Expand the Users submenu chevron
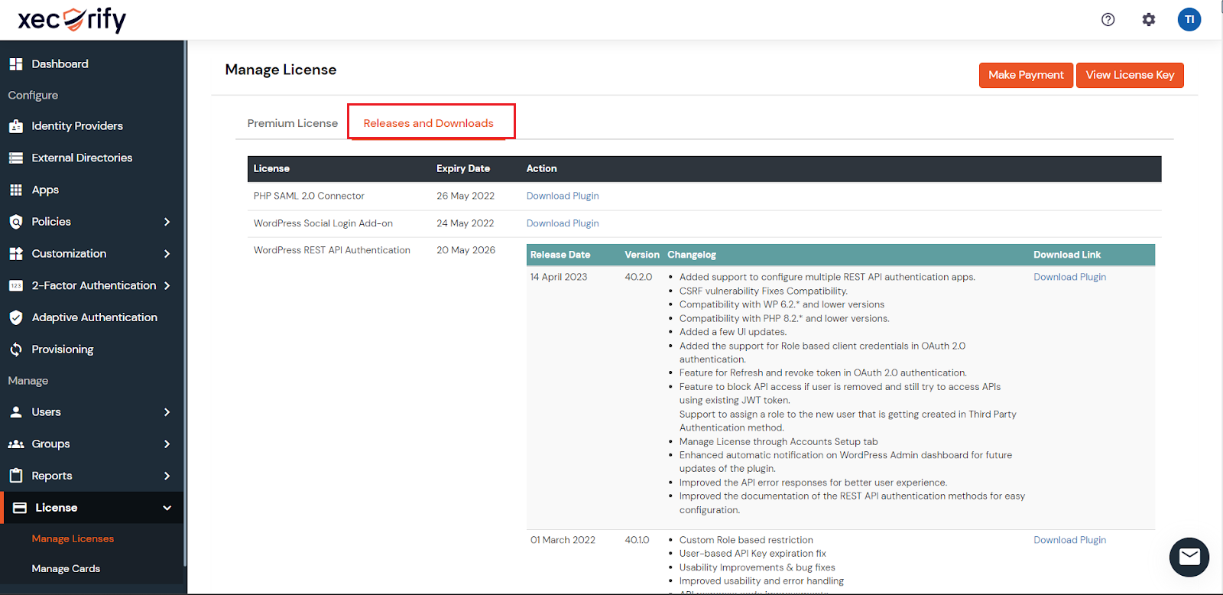 coord(167,412)
